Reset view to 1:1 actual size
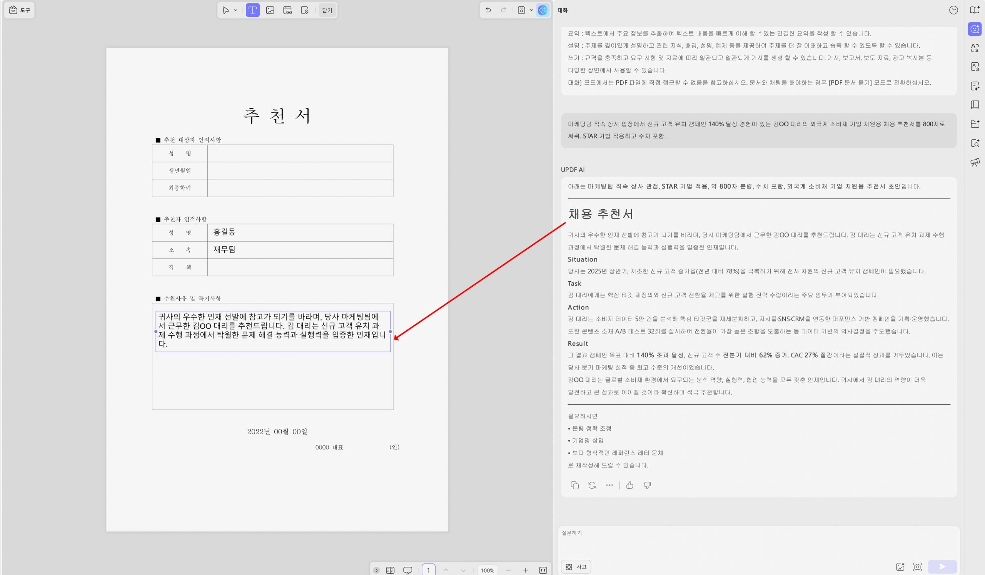The height and width of the screenshot is (575, 985). pos(543,570)
